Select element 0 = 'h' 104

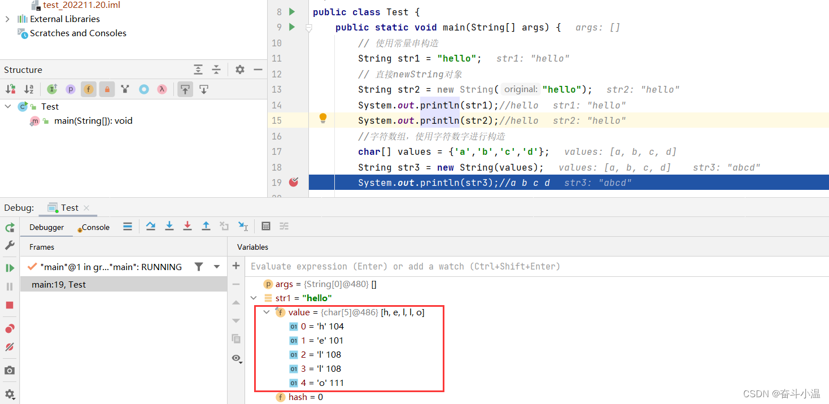tap(316, 326)
